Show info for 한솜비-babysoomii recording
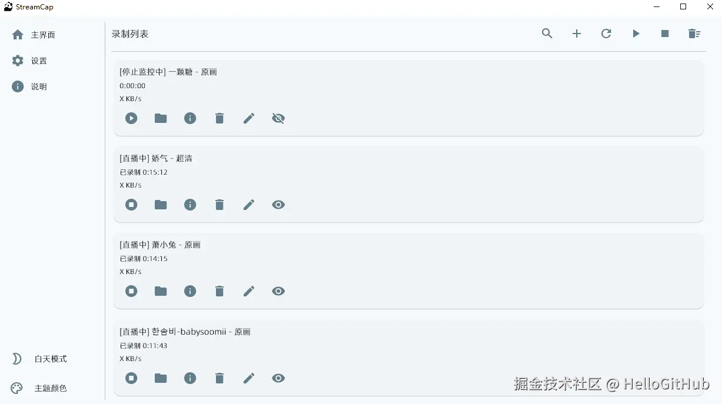The width and height of the screenshot is (722, 404). point(190,378)
